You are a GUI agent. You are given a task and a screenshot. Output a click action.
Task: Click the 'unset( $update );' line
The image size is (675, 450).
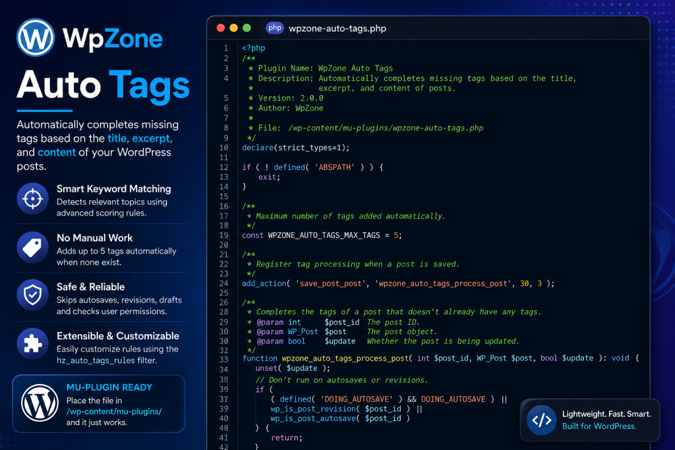pos(293,368)
